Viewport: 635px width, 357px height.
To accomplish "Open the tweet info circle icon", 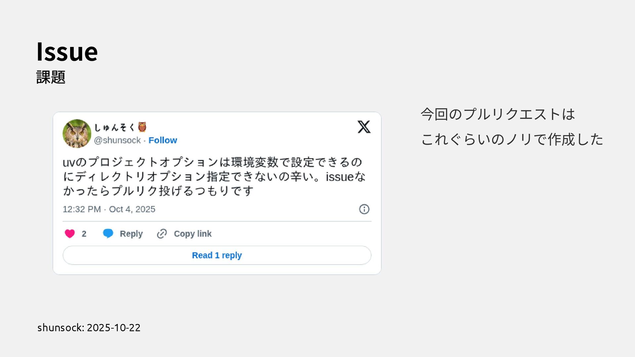I will tap(364, 209).
